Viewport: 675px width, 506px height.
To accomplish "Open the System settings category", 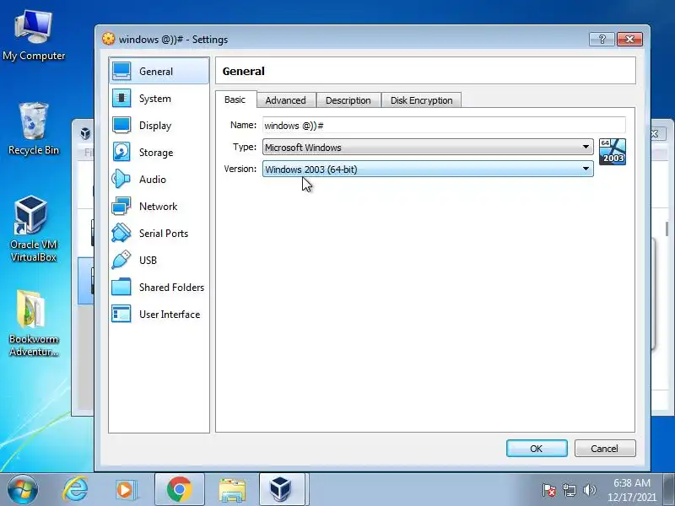I will (x=159, y=99).
